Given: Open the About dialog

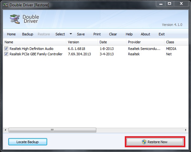Looking at the screenshot, I should pyautogui.click(x=145, y=34).
